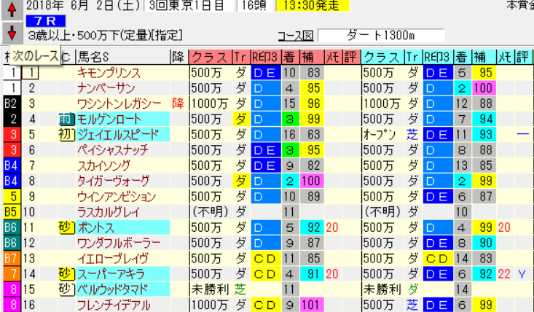The width and height of the screenshot is (534, 312).
Task: Click the first 着 column header
Action: pyautogui.click(x=290, y=57)
